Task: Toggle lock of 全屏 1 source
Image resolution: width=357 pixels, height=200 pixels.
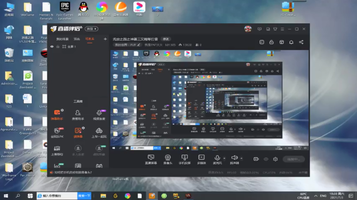Action: 58,47
